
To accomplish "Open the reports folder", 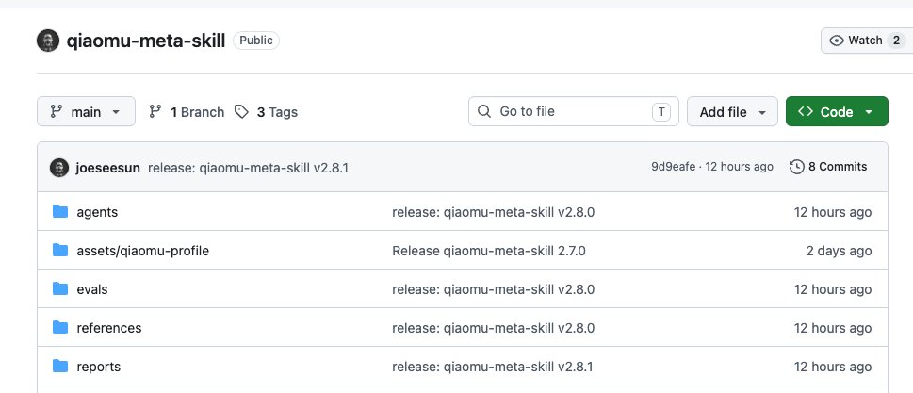I will point(98,367).
